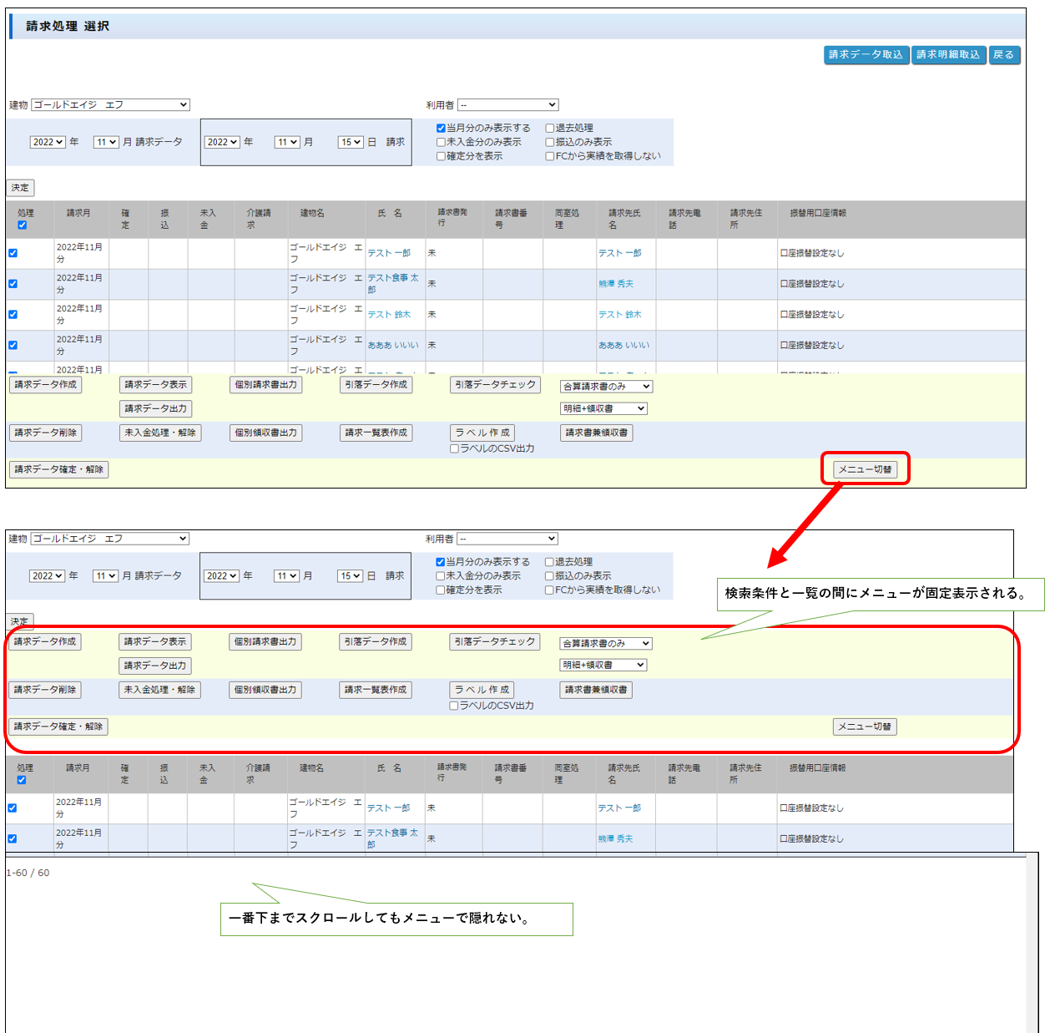
Task: Check ラベルのCSV出力 in the upper screenshot
Action: pos(455,449)
